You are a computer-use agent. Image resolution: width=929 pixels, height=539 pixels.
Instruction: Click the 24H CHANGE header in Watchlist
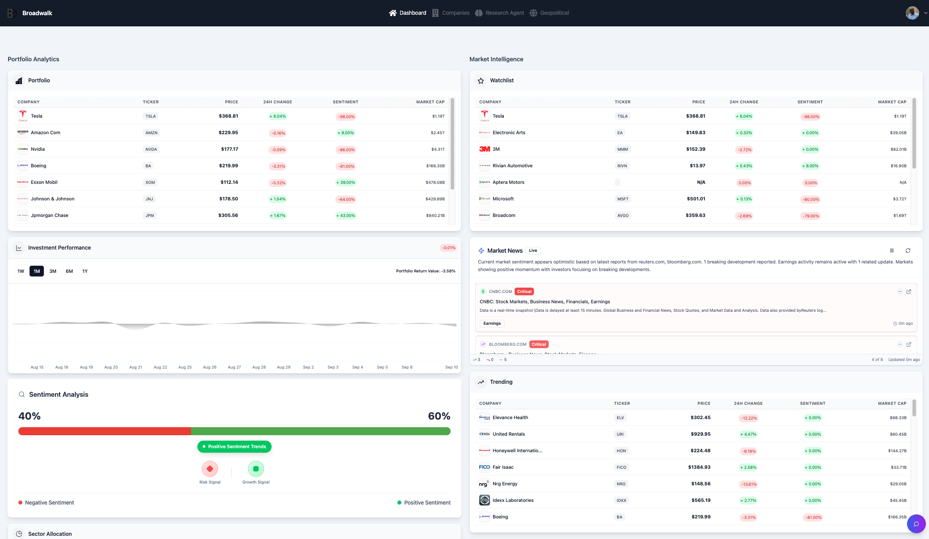(744, 102)
